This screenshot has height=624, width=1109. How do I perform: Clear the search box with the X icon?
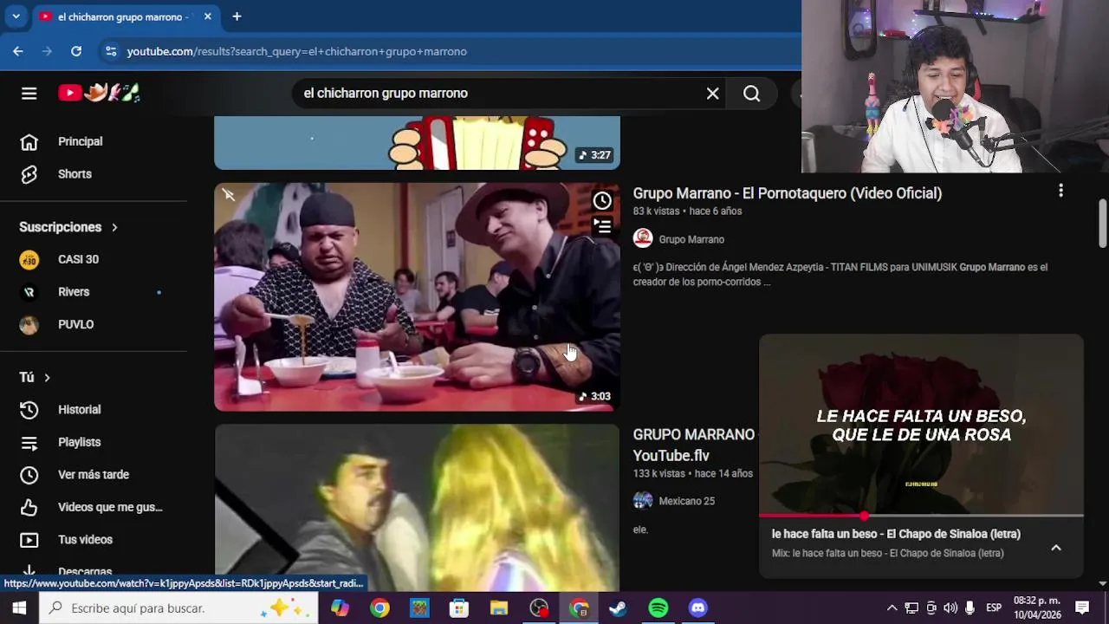point(712,93)
